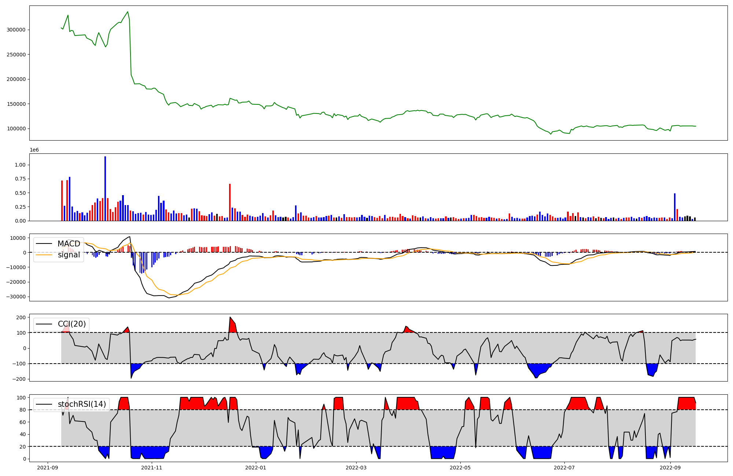Click the 300000 price axis tick label
733x476 pixels.
point(16,30)
